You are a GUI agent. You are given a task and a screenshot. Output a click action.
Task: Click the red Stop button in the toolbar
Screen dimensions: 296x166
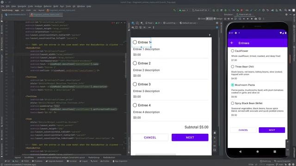pos(241,10)
